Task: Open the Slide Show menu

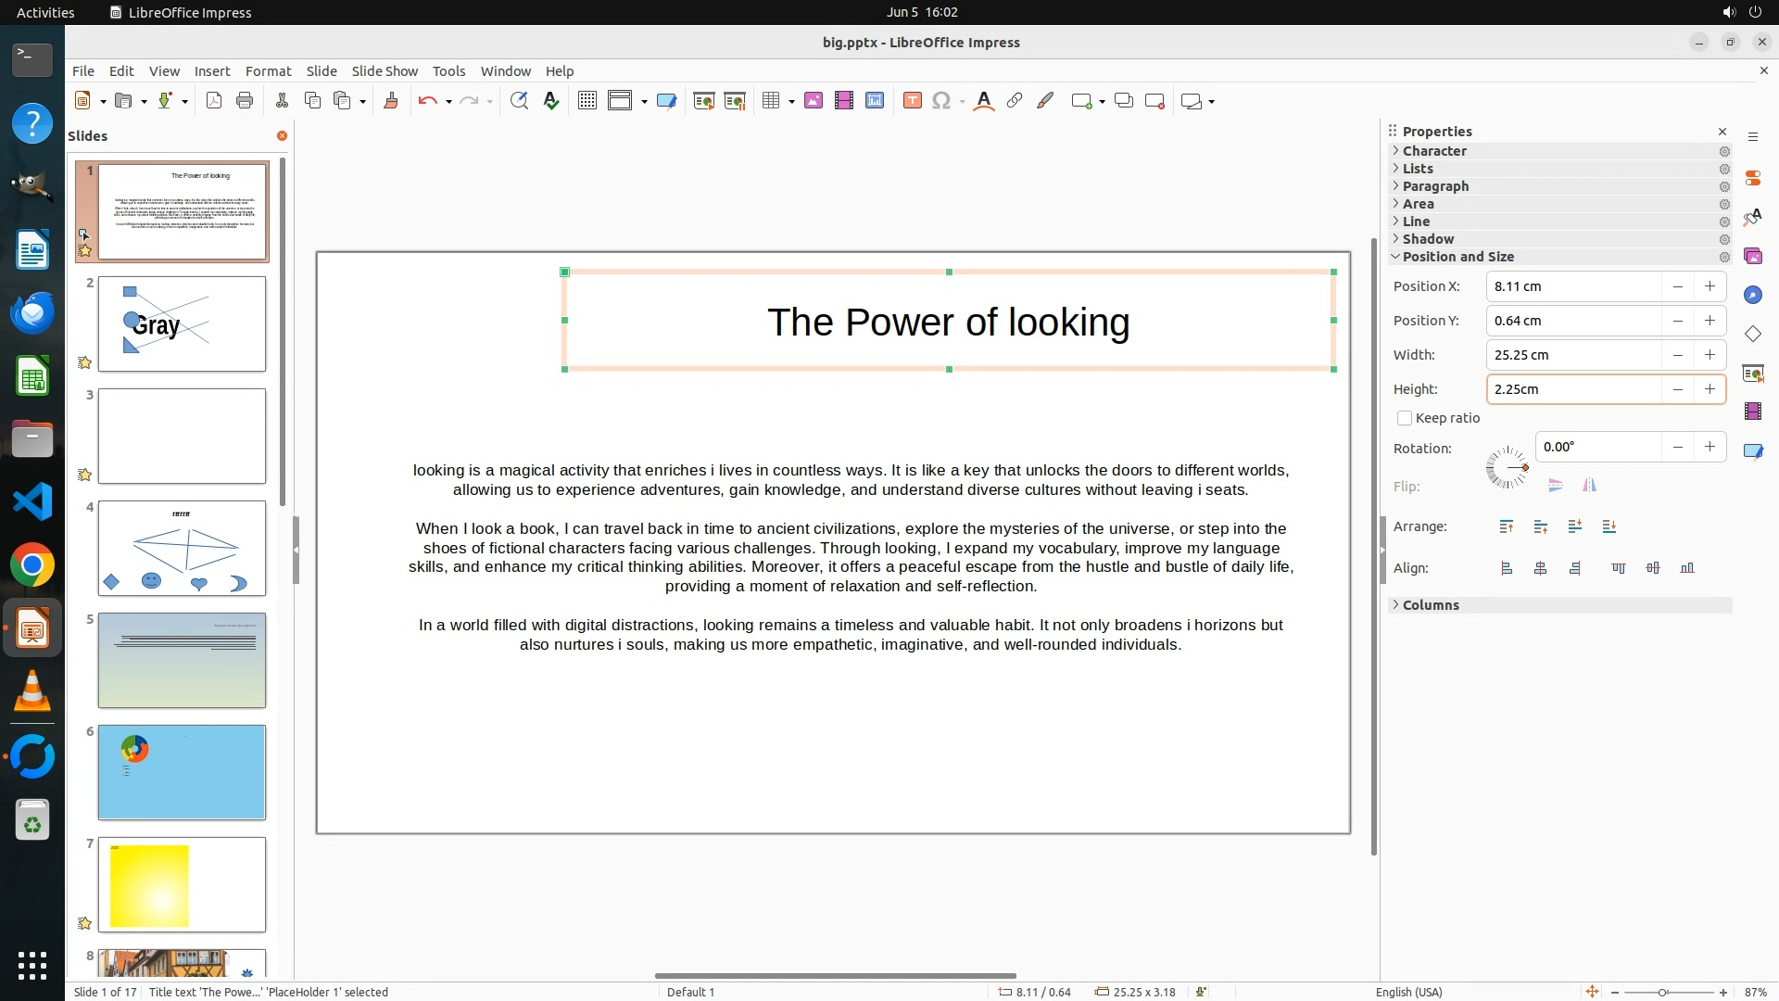Action: [x=385, y=71]
